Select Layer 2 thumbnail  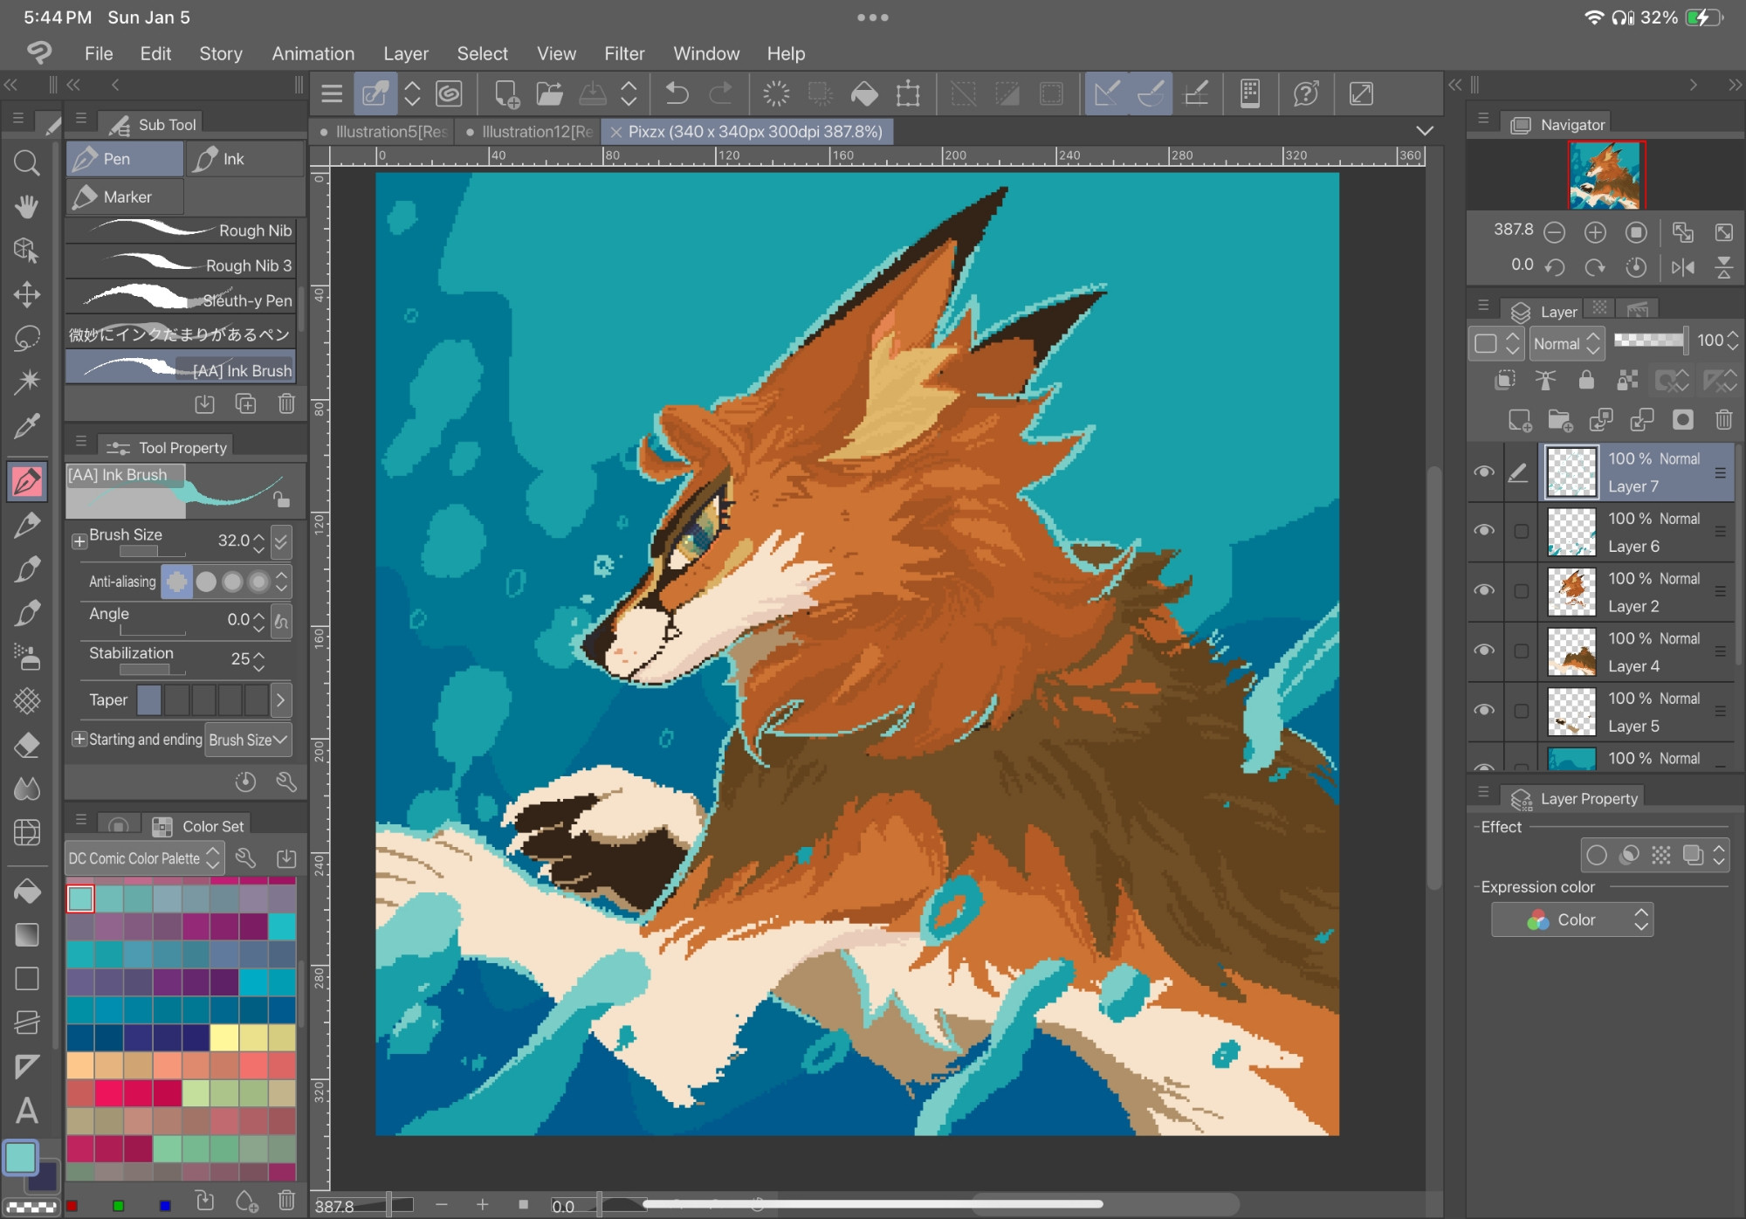click(x=1571, y=591)
